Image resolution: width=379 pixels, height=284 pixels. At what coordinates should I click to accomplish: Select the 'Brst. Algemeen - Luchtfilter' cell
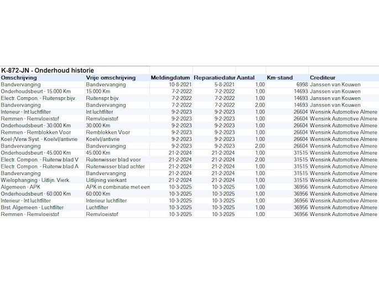(32, 207)
